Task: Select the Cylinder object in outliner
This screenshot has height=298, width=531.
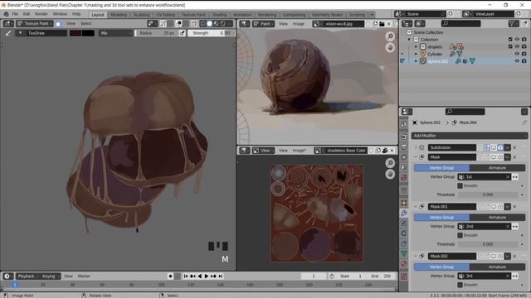Action: [435, 54]
